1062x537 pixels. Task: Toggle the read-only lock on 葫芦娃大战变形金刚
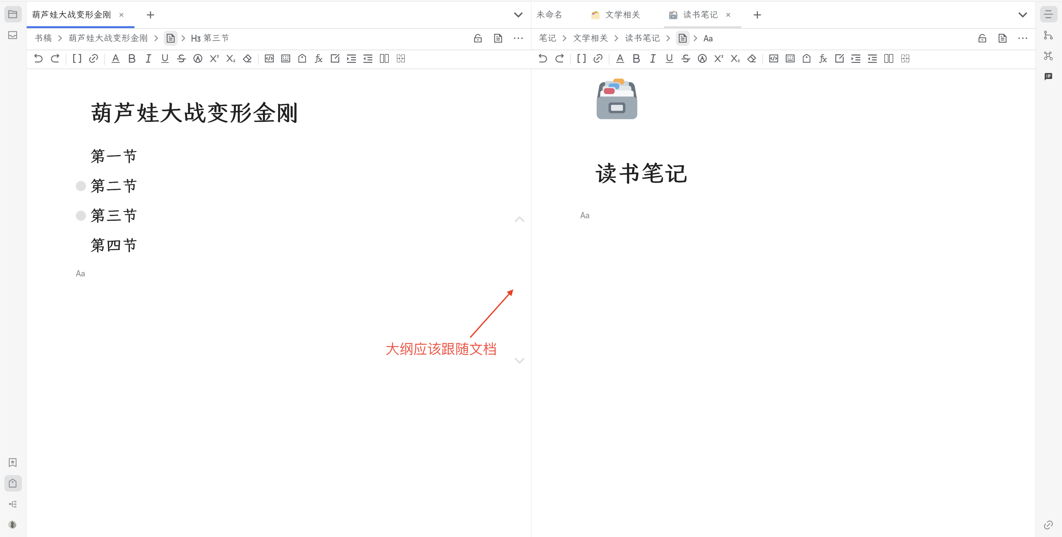(478, 38)
